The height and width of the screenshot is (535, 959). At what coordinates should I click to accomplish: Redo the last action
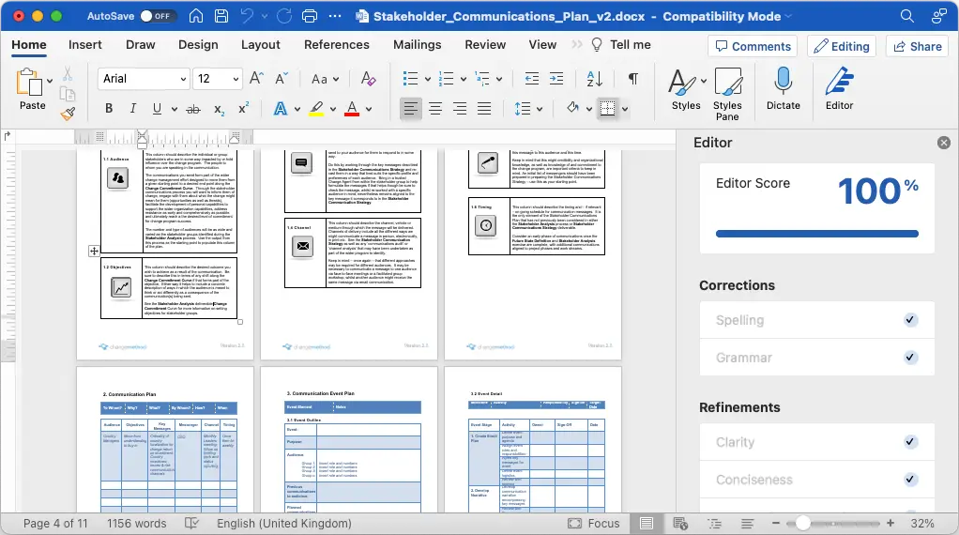(284, 16)
